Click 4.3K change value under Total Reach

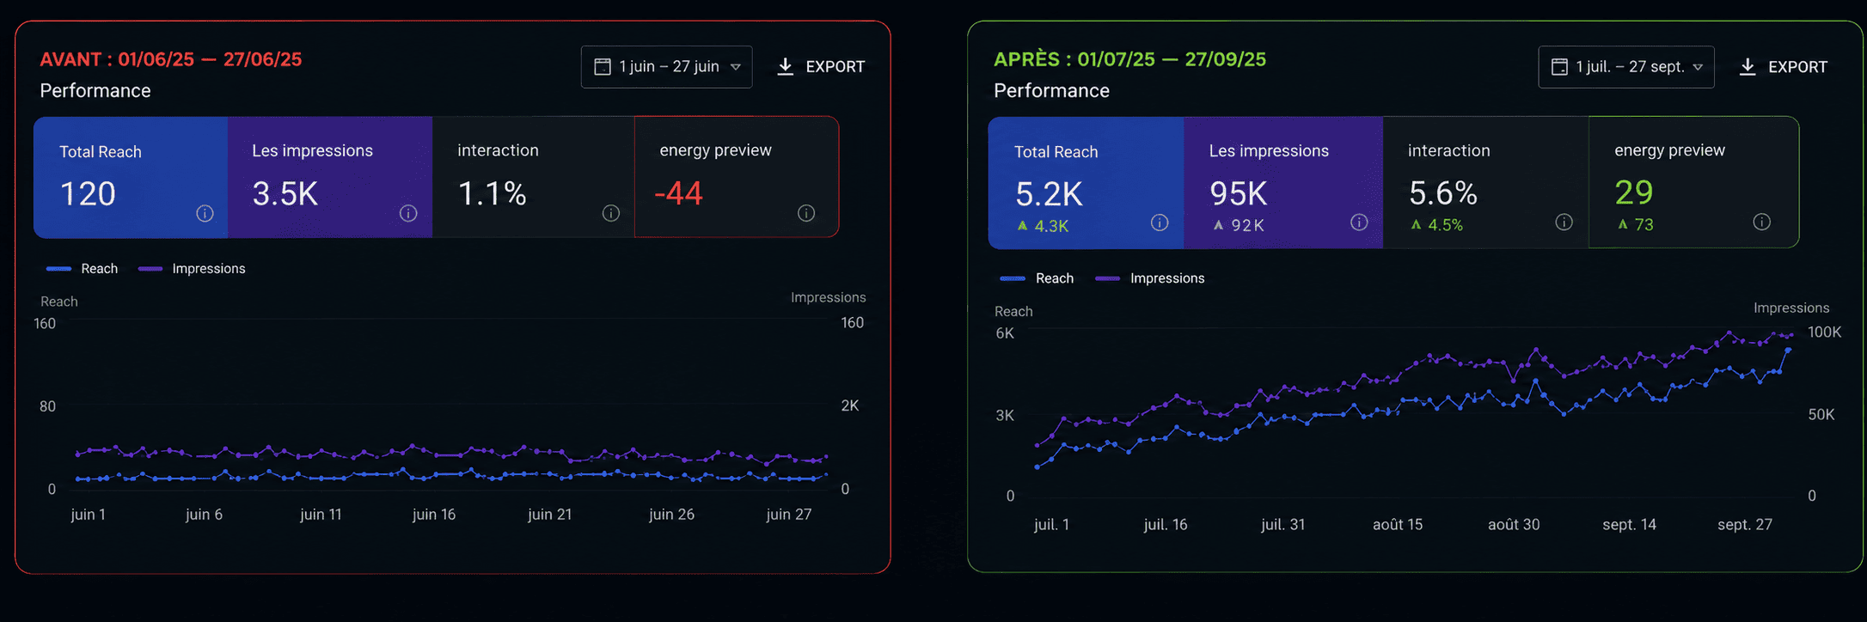pos(1051,226)
